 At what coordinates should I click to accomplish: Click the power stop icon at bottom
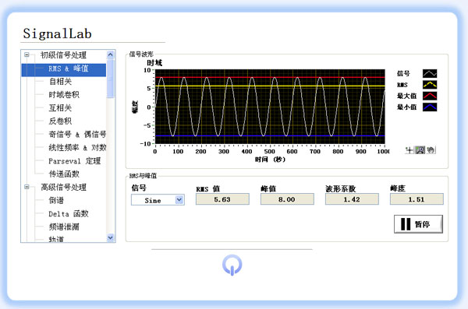tap(232, 265)
